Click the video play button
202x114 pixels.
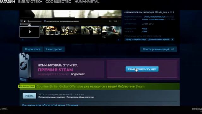point(21,21)
